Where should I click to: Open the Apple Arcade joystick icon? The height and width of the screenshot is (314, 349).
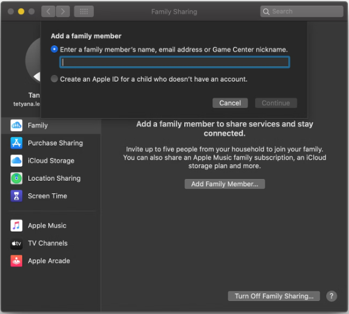tap(16, 261)
